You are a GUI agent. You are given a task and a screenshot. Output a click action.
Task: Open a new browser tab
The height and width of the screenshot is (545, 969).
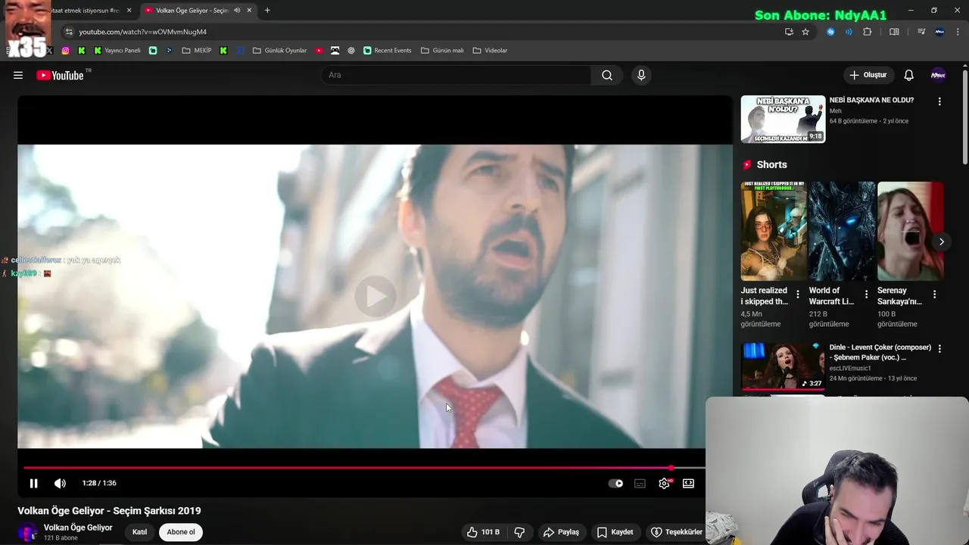[x=267, y=11]
